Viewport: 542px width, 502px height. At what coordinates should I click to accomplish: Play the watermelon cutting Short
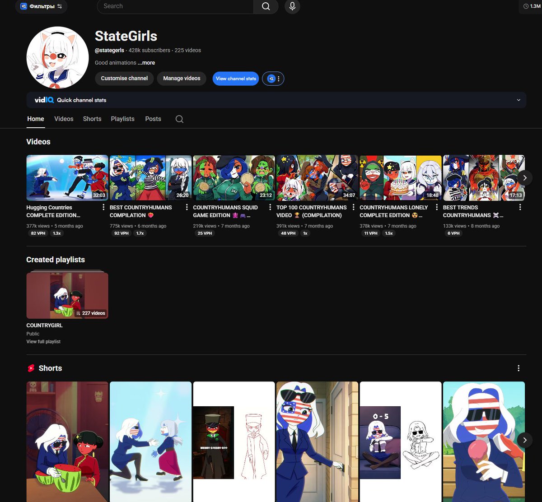click(x=67, y=442)
